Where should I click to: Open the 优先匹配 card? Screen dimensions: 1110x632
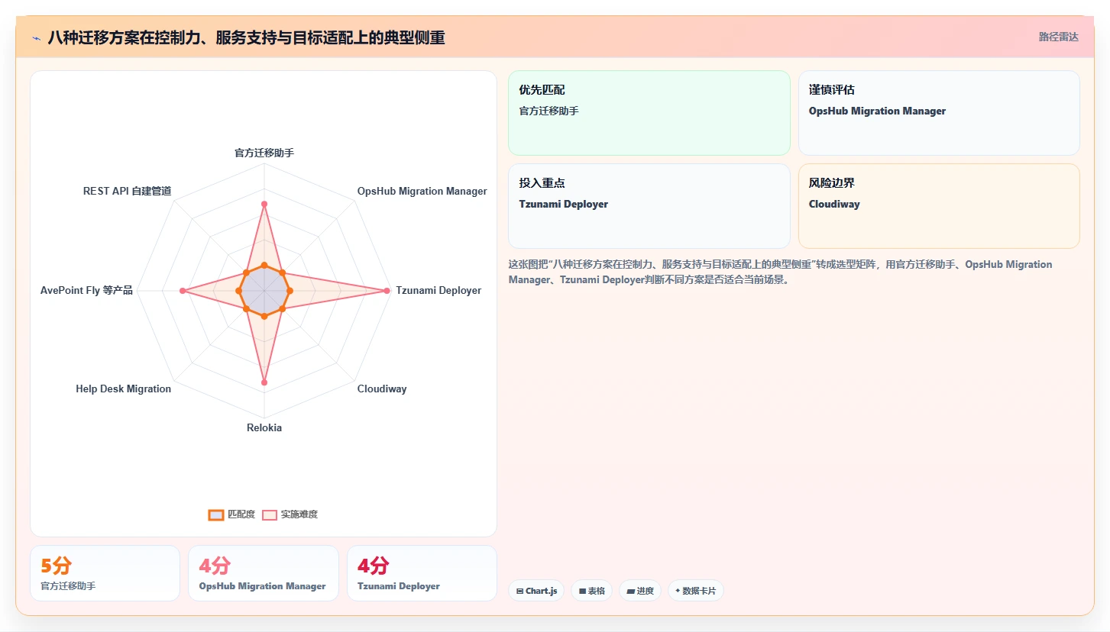649,113
